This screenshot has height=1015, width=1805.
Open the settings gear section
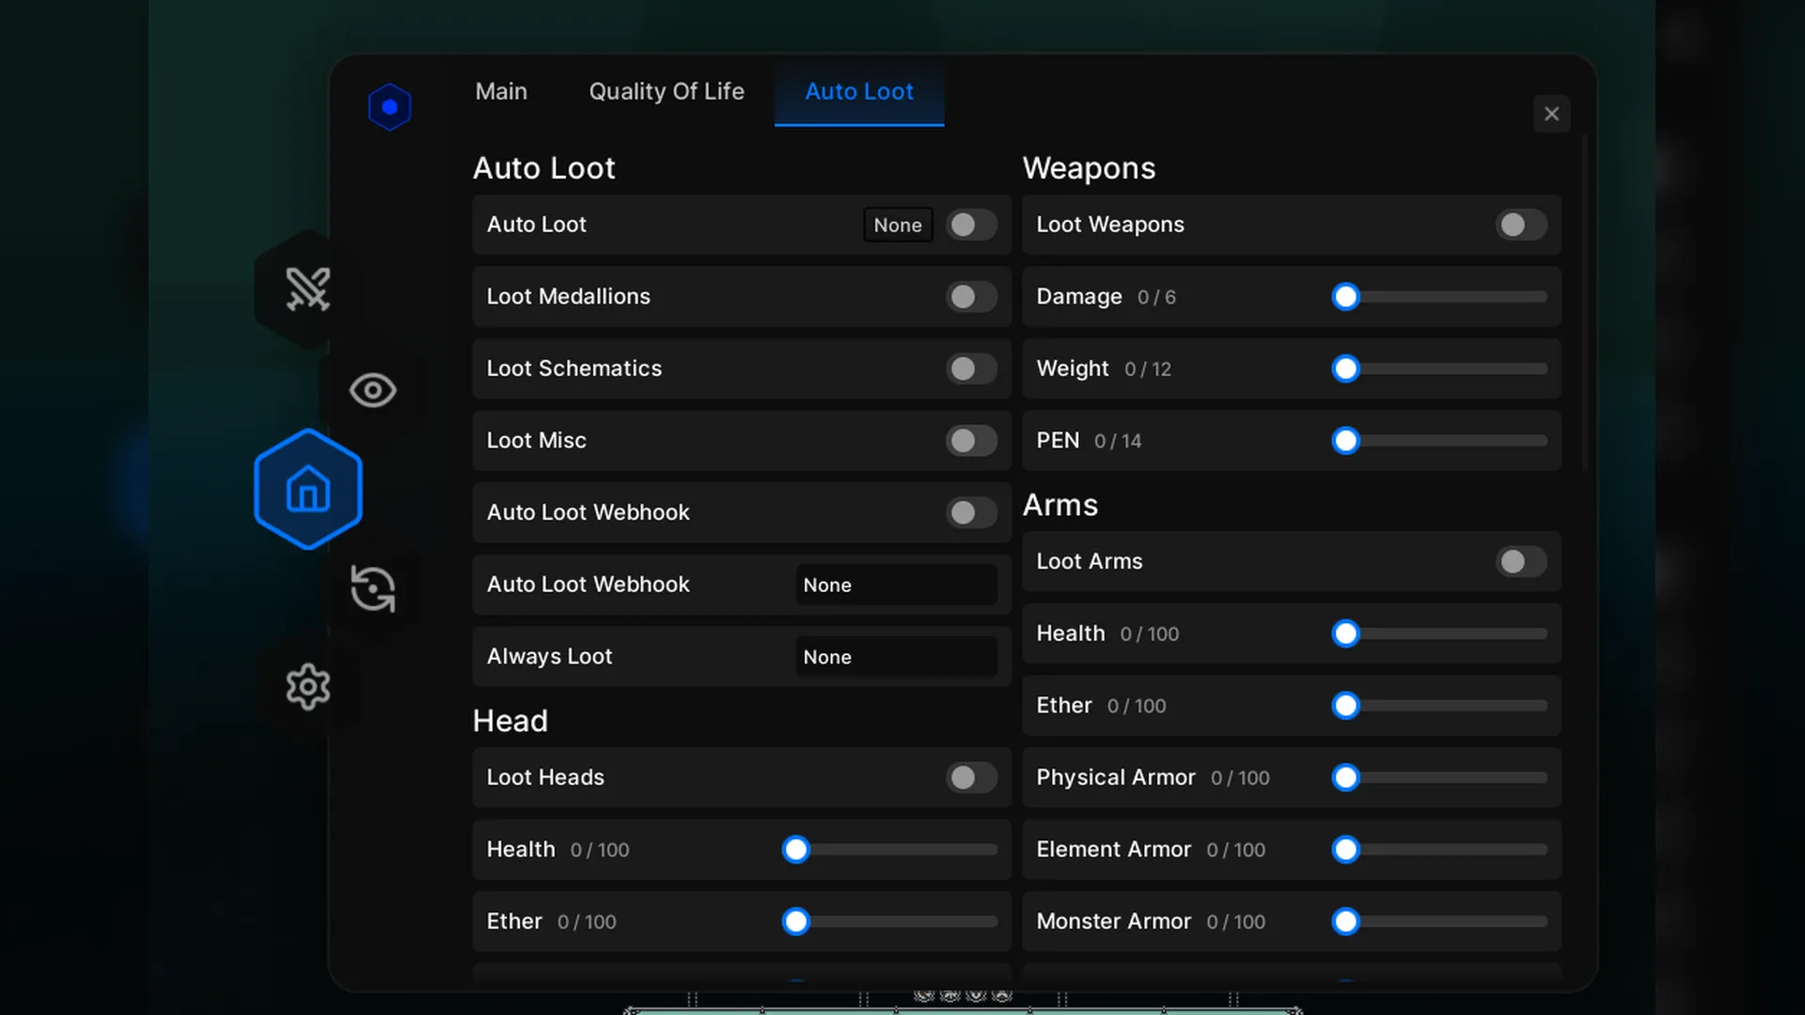click(x=307, y=687)
